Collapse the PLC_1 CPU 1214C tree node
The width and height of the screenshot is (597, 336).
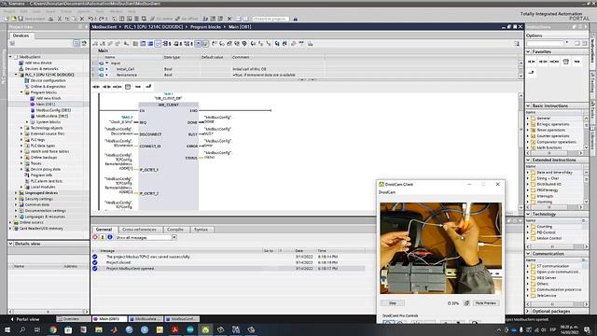point(16,75)
